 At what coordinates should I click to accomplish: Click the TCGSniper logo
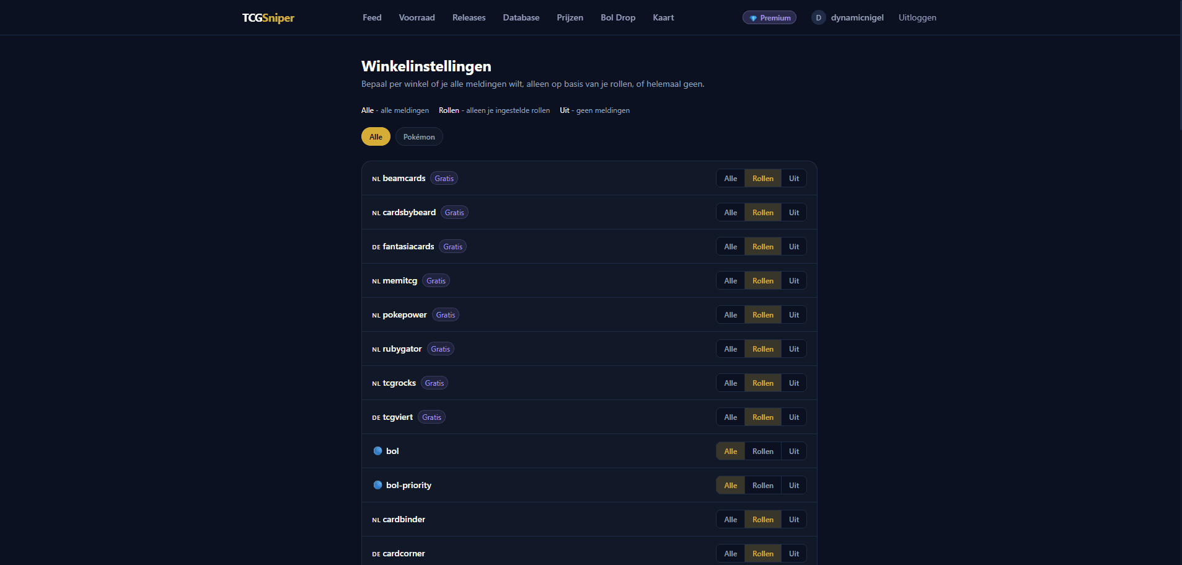[x=268, y=18]
